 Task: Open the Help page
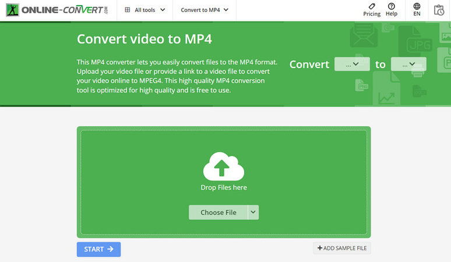pos(391,10)
